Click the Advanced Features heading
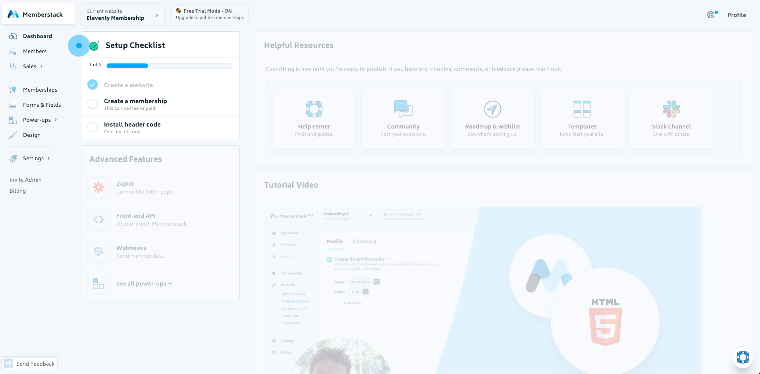Screen dimensions: 760x374 (x=125, y=159)
